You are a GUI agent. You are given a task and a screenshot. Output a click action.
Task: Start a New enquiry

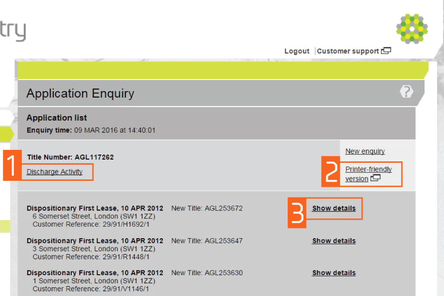coord(365,151)
